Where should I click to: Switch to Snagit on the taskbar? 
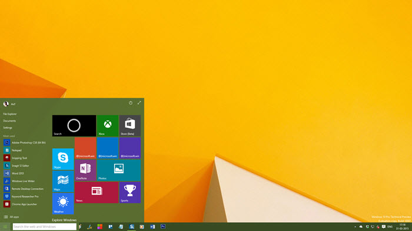click(132, 227)
